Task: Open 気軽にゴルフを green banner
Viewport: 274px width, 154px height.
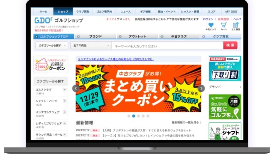Action: pyautogui.click(x=225, y=107)
